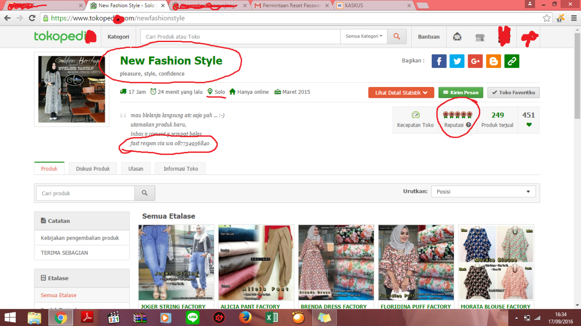Launch Firefox from the taskbar
581x326 pixels.
[245, 318]
